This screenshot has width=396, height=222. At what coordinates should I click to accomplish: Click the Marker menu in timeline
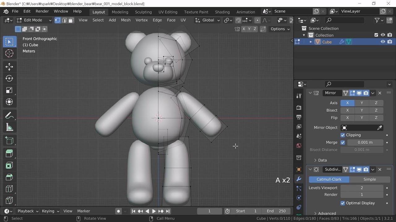pyautogui.click(x=84, y=211)
